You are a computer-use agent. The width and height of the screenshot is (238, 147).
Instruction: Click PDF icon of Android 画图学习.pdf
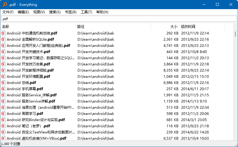click(x=3, y=114)
